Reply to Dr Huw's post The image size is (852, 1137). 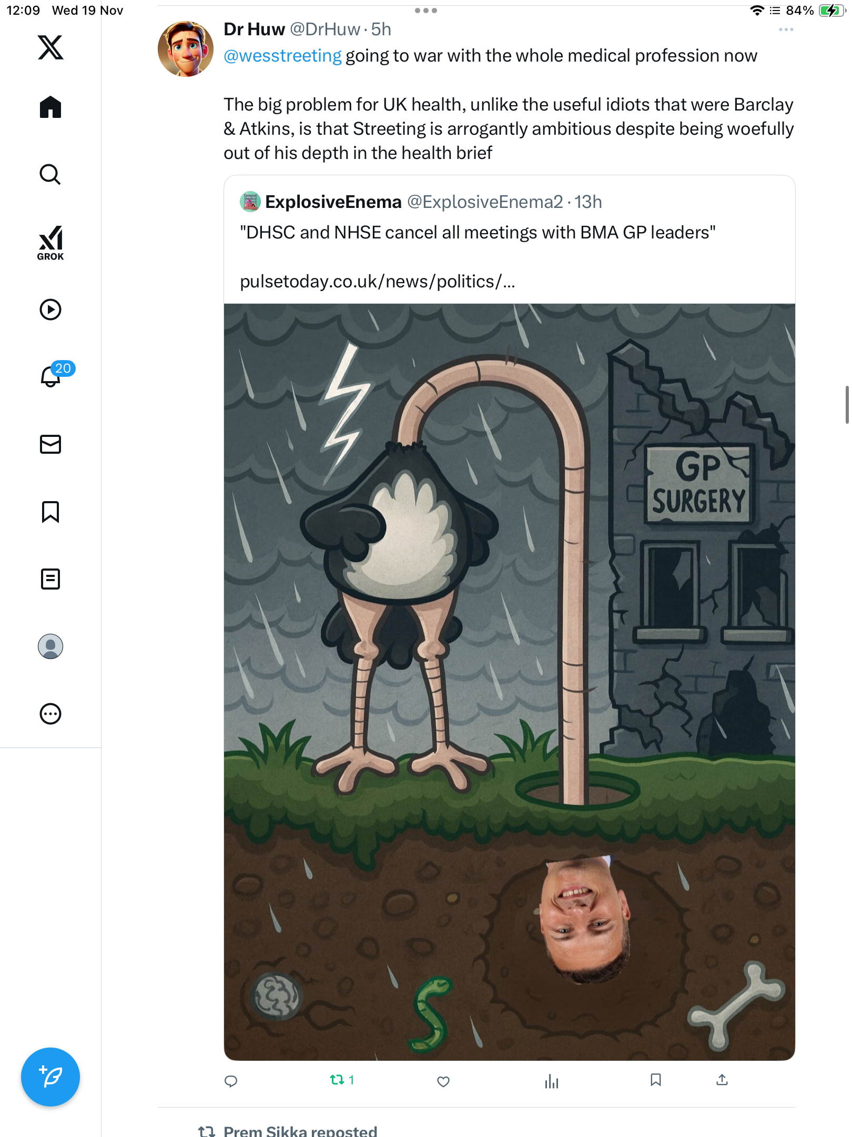click(231, 1081)
